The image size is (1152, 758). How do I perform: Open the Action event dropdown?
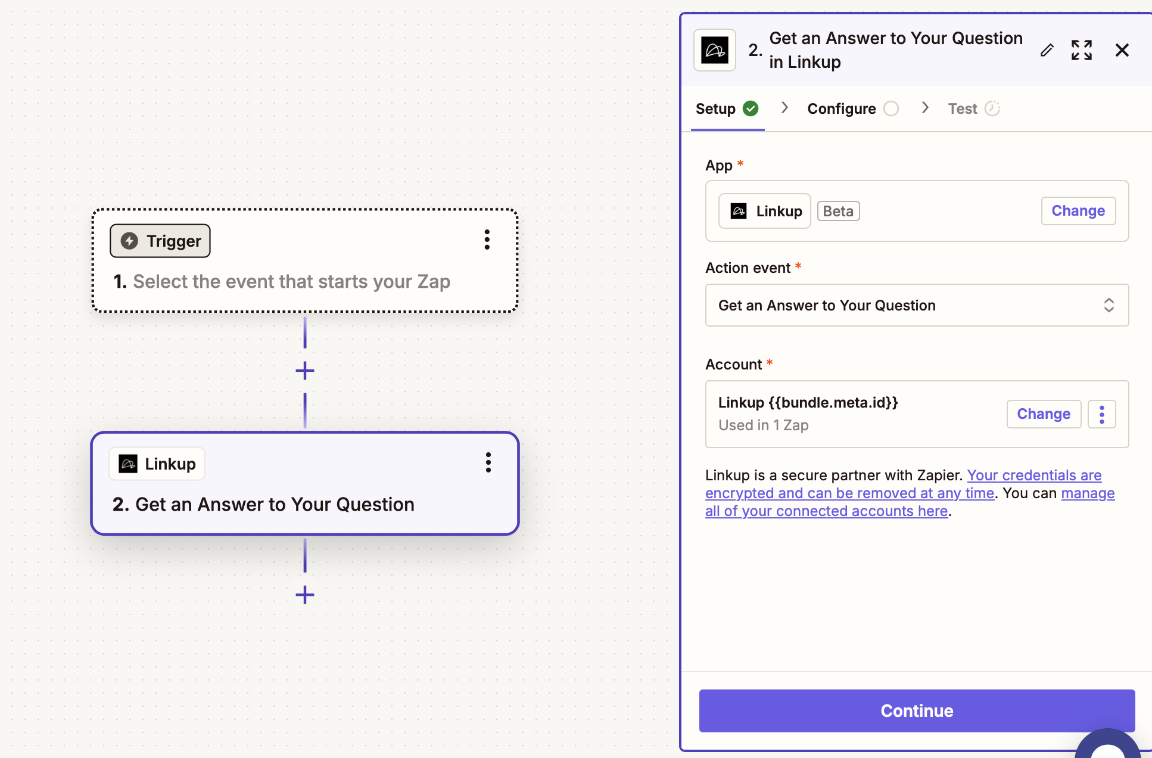tap(917, 305)
